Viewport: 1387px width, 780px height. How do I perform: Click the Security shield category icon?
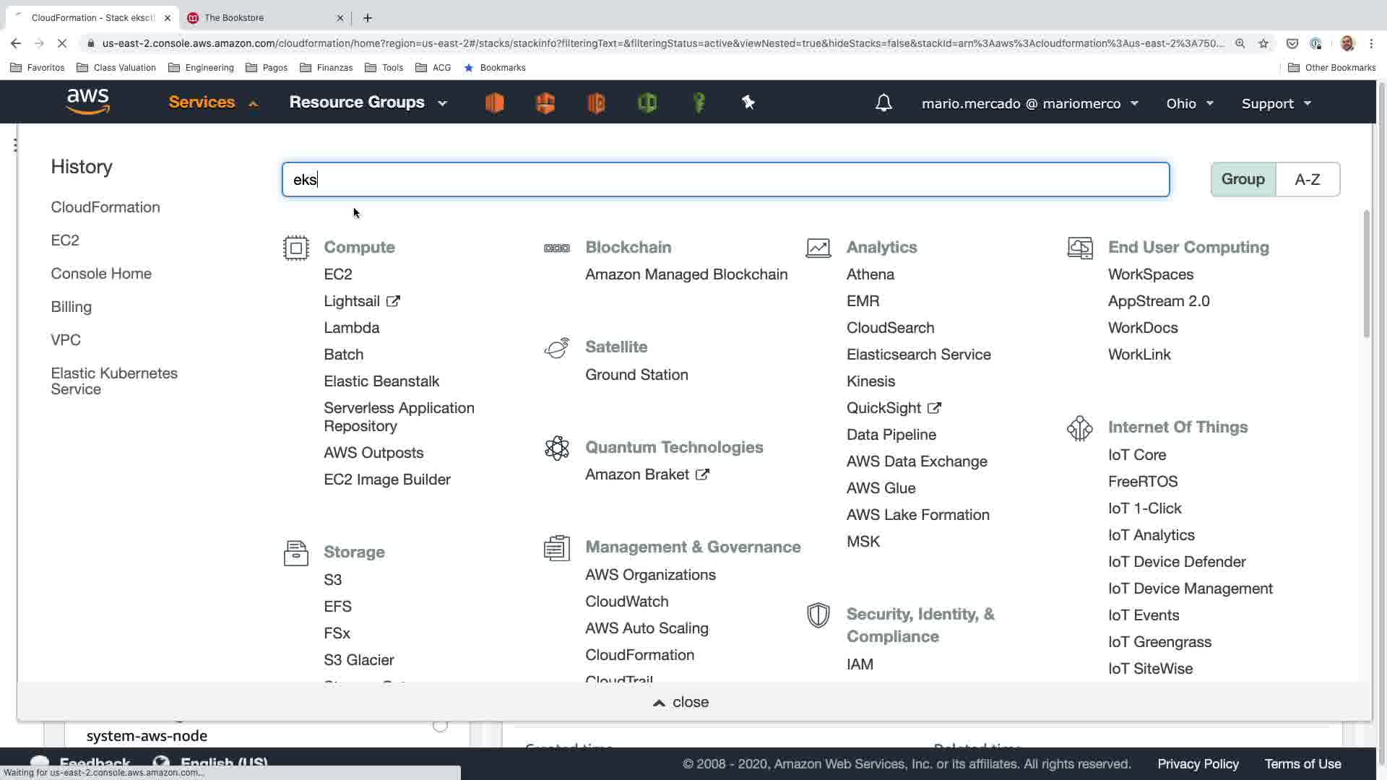click(x=818, y=615)
